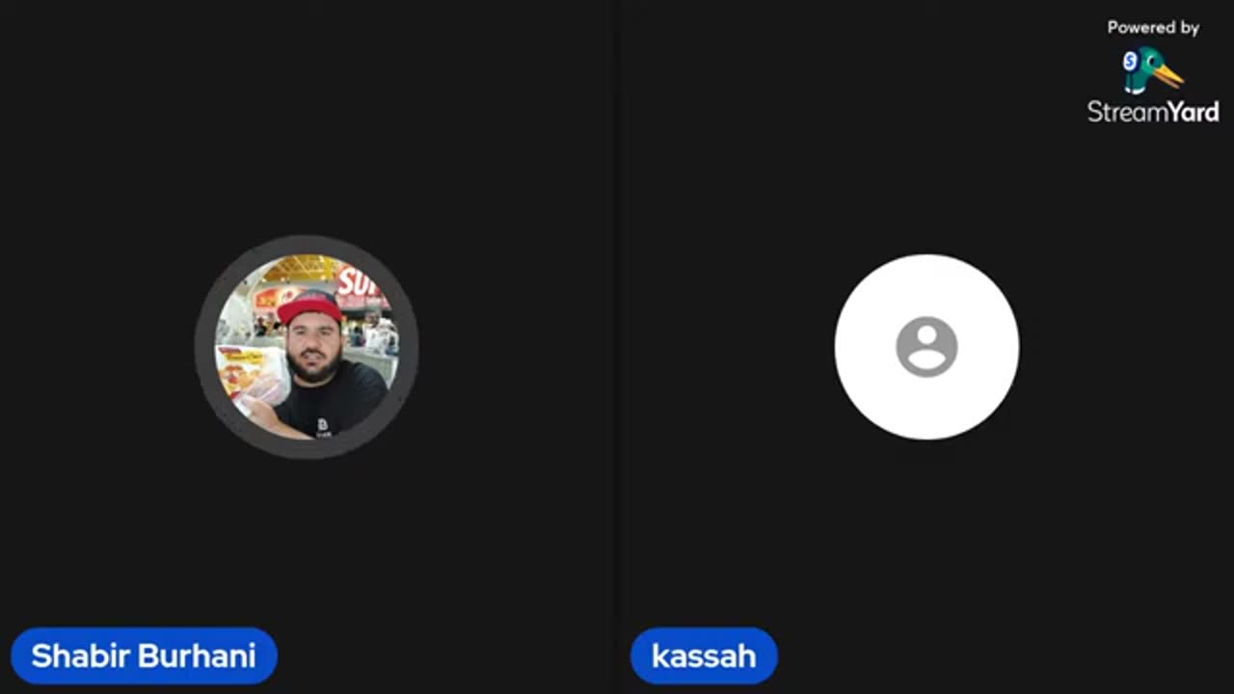Select the divider between participant panels
The image size is (1234, 694).
click(617, 347)
